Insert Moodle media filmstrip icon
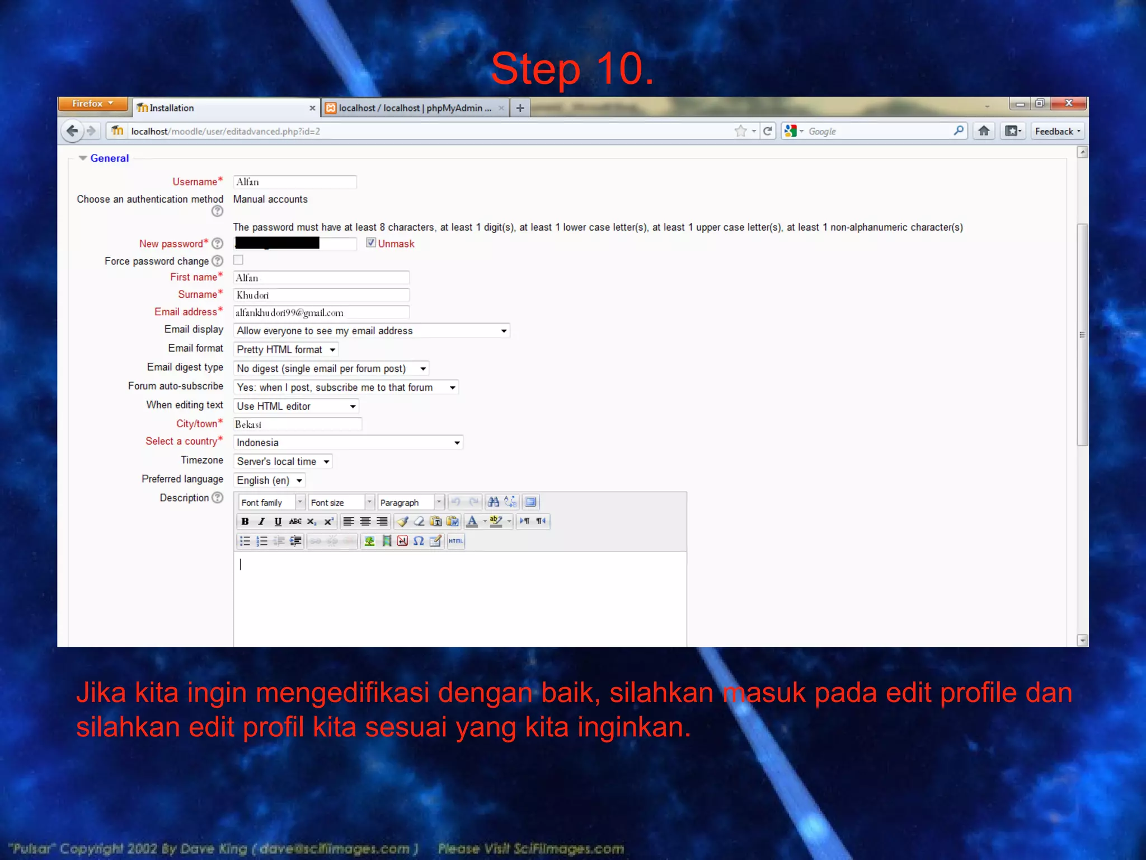 tap(386, 541)
